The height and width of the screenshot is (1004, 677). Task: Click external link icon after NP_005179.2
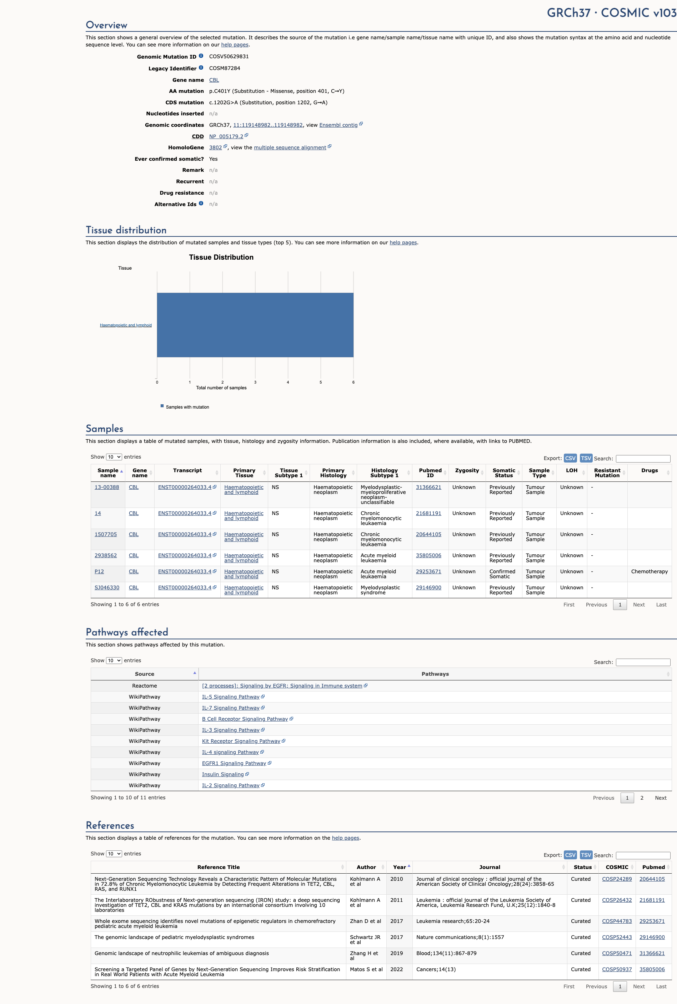click(x=246, y=135)
